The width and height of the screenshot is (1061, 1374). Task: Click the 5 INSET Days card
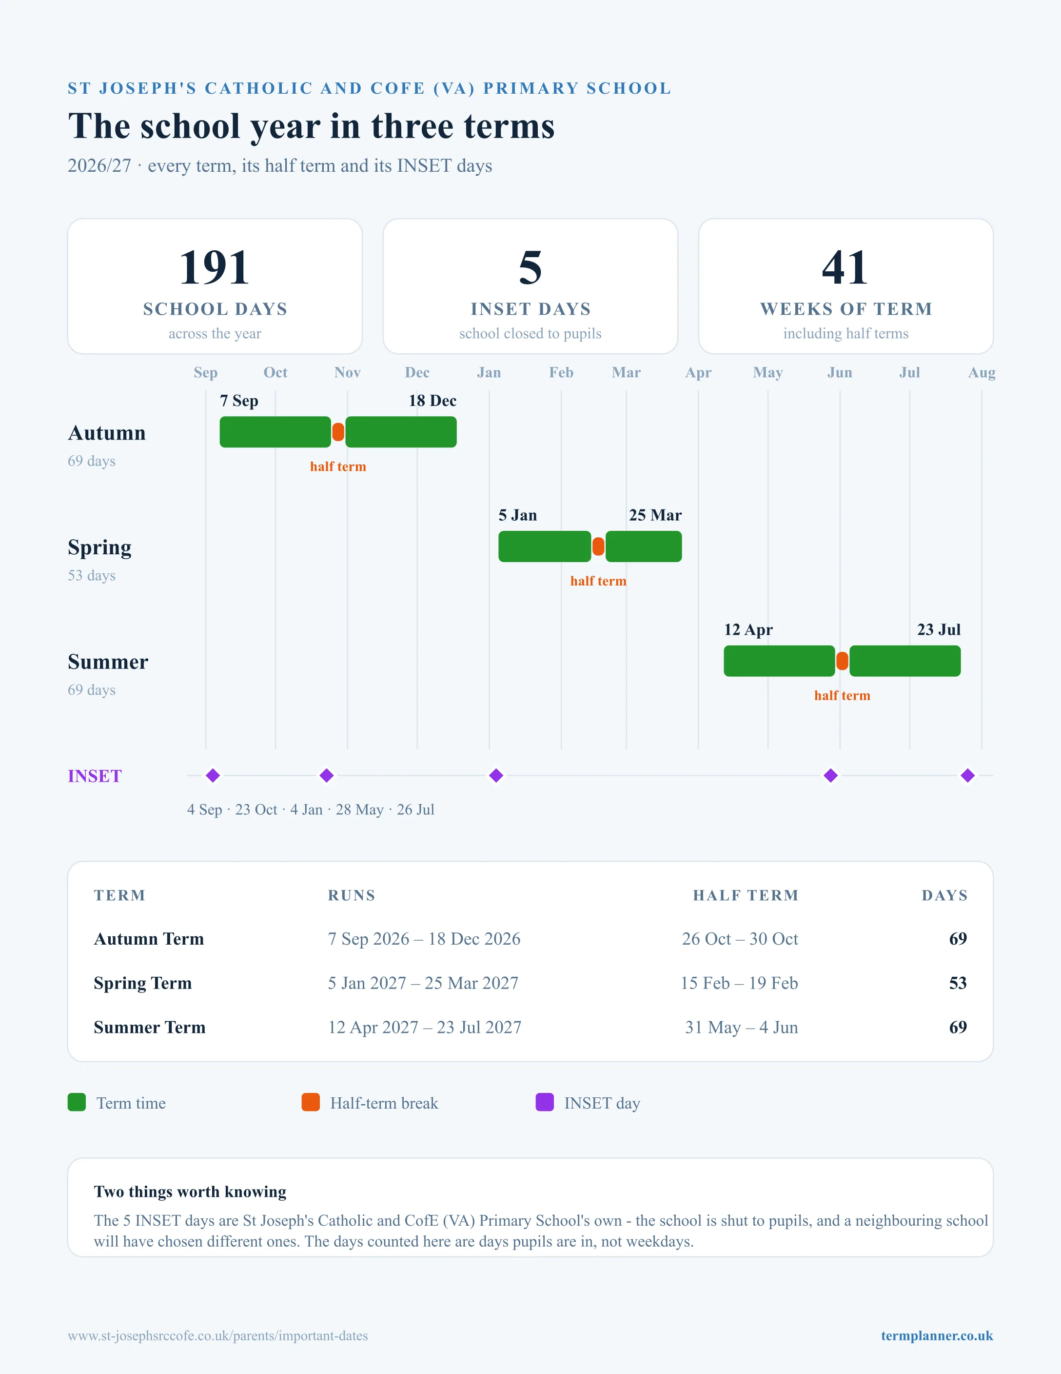point(530,286)
